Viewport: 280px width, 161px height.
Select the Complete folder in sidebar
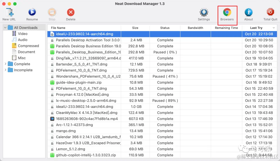point(19,64)
